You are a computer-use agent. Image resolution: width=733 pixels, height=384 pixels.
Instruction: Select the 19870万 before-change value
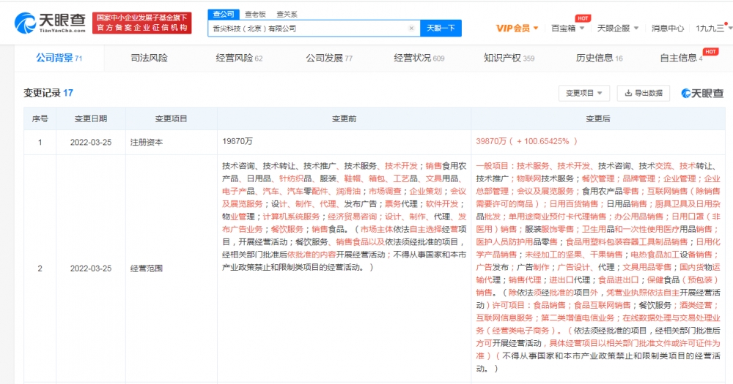(x=237, y=141)
